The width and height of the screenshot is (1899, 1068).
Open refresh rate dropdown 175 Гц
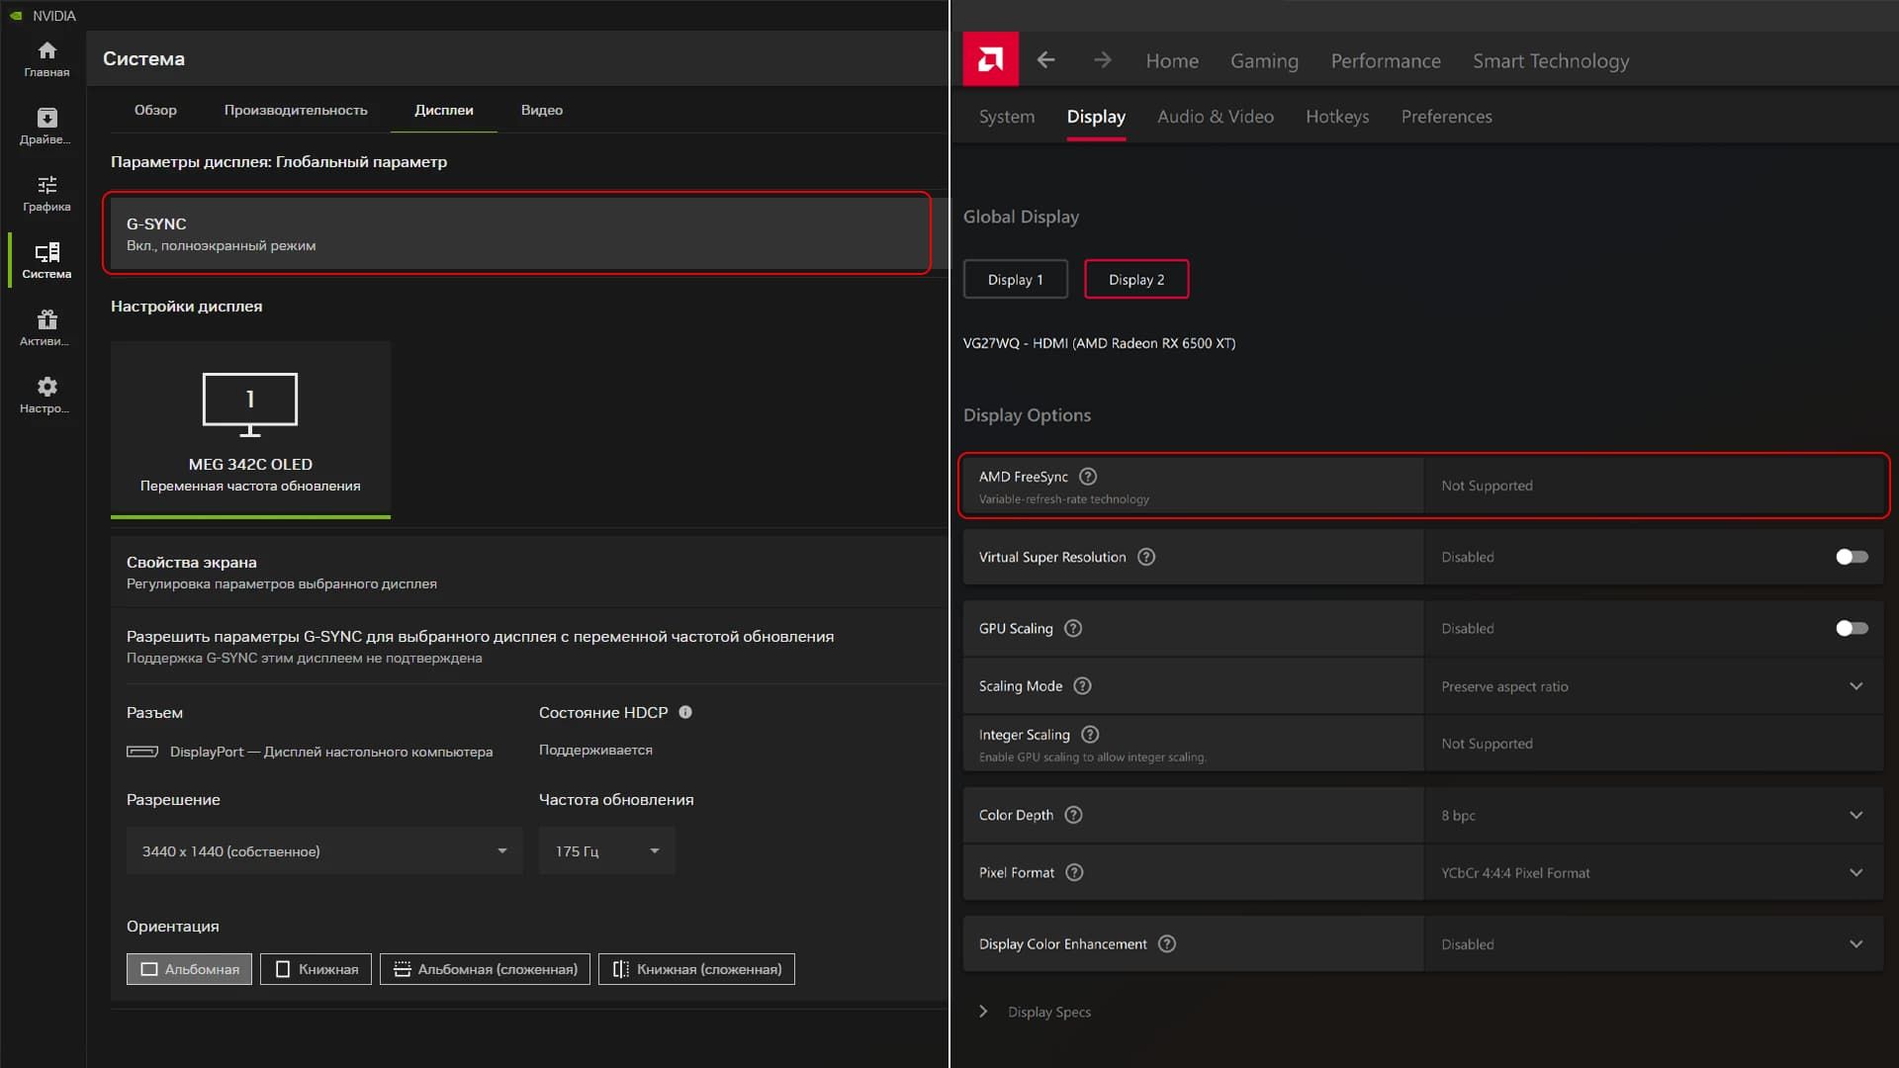(x=607, y=850)
